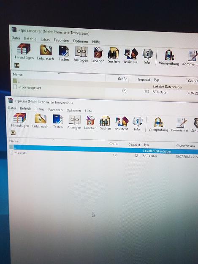Click Suchen icon in +tpo range.rar window
The image size is (198, 264).
click(113, 53)
